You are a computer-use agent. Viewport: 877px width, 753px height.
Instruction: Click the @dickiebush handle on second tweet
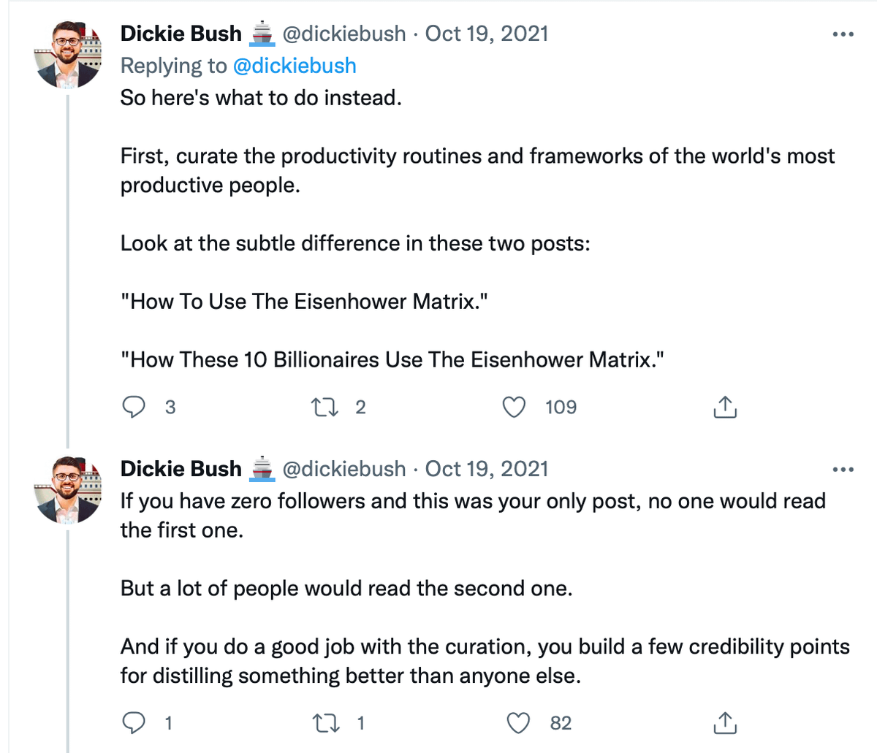(343, 469)
